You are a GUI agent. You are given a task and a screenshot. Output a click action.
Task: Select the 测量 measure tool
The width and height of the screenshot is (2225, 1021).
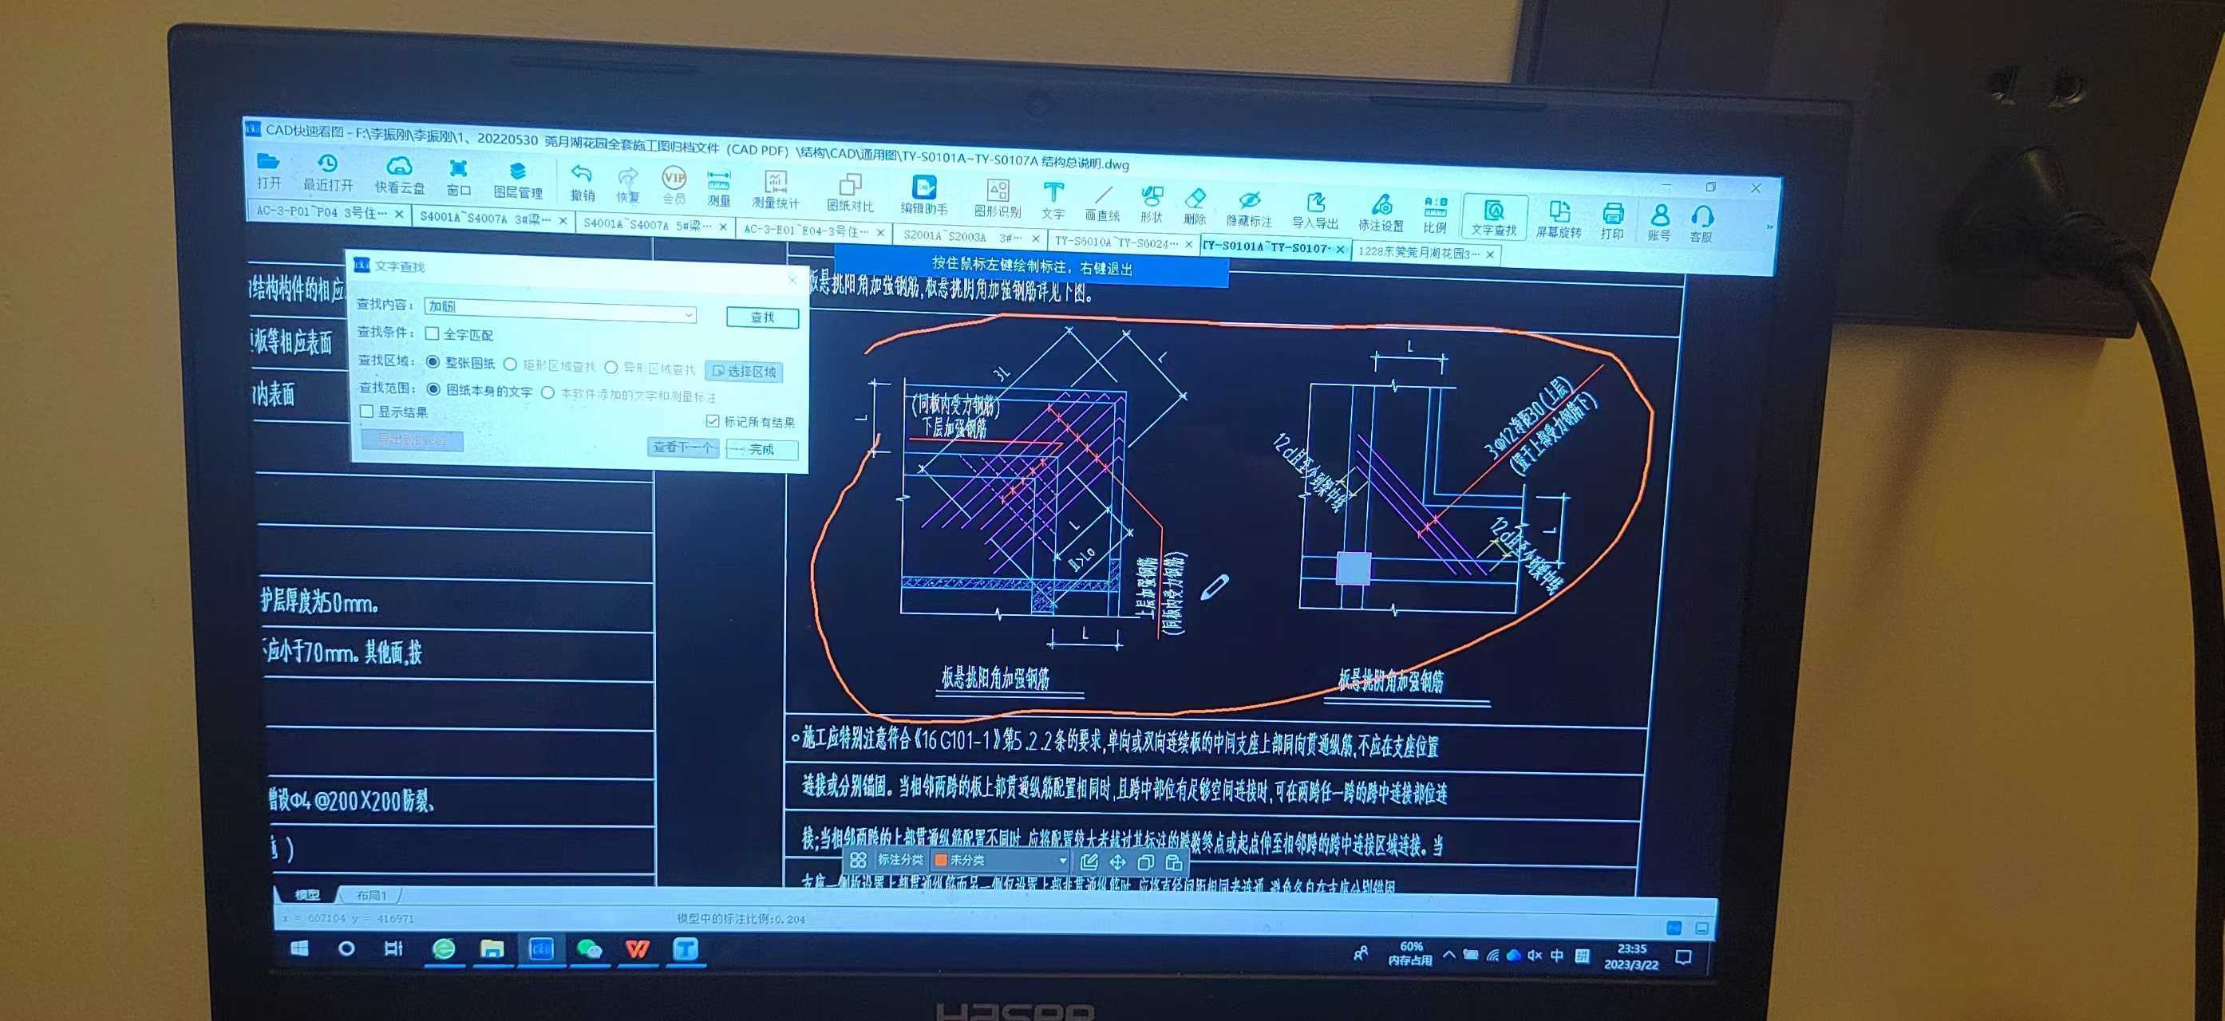click(718, 187)
